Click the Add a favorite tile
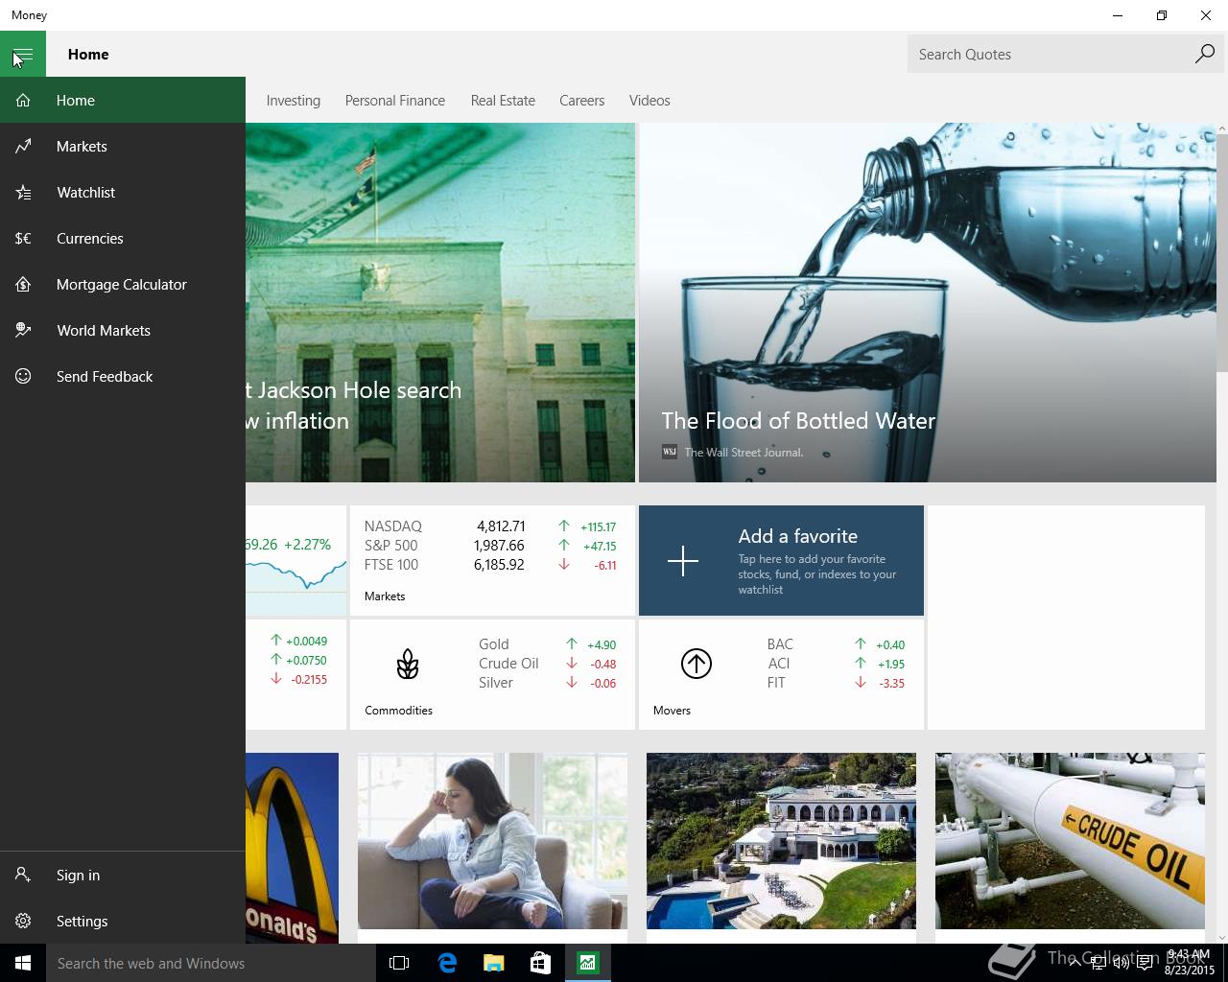 click(x=781, y=561)
